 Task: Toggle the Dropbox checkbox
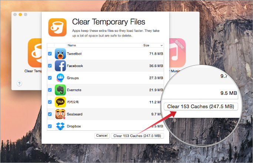[50, 126]
